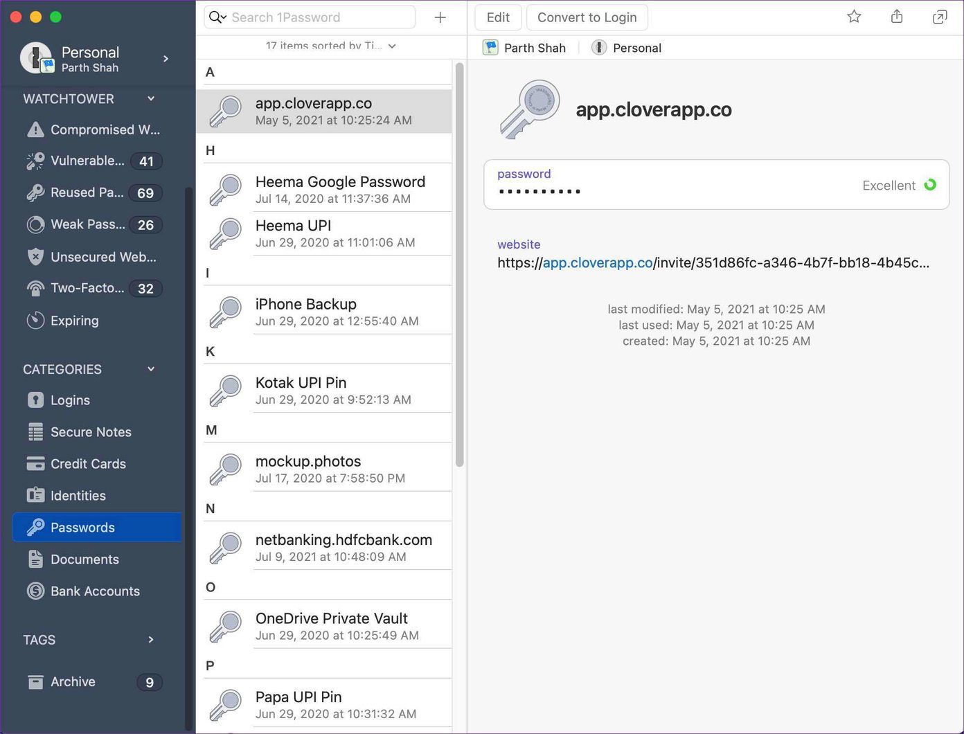Click the Secure Notes icon
The image size is (964, 734).
pyautogui.click(x=35, y=432)
